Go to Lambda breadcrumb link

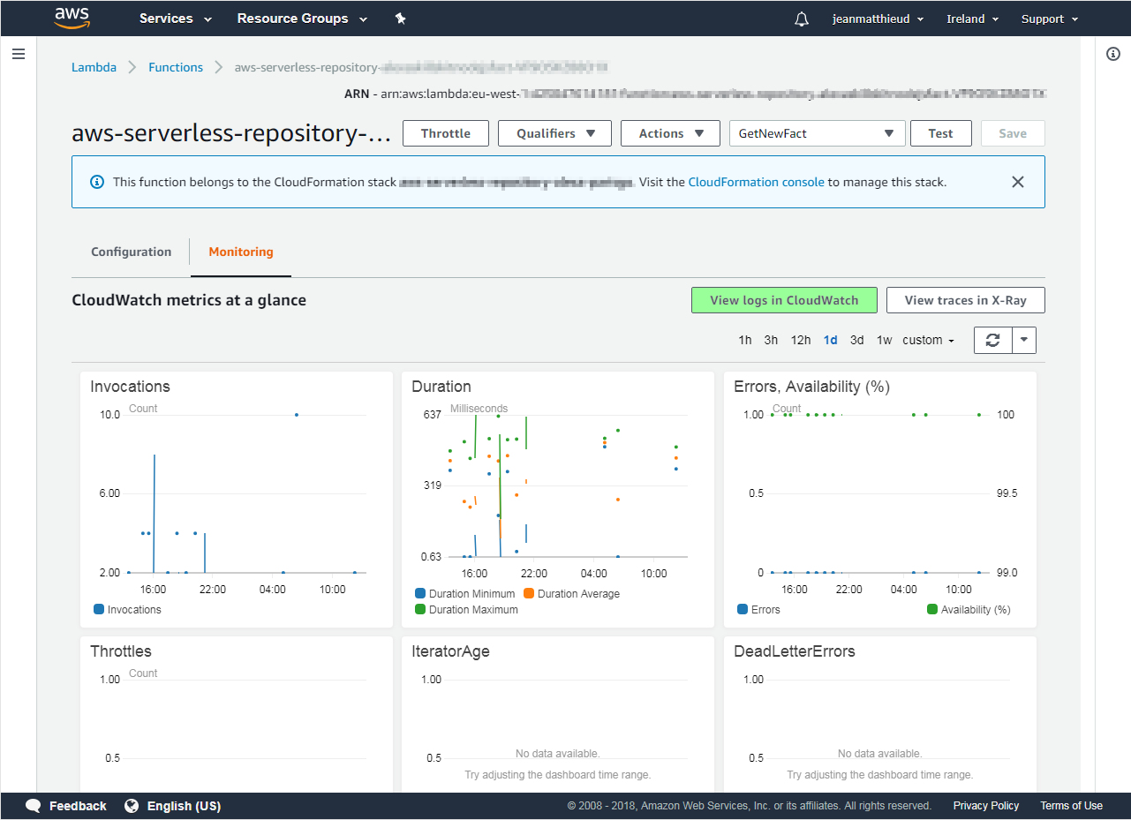click(94, 67)
